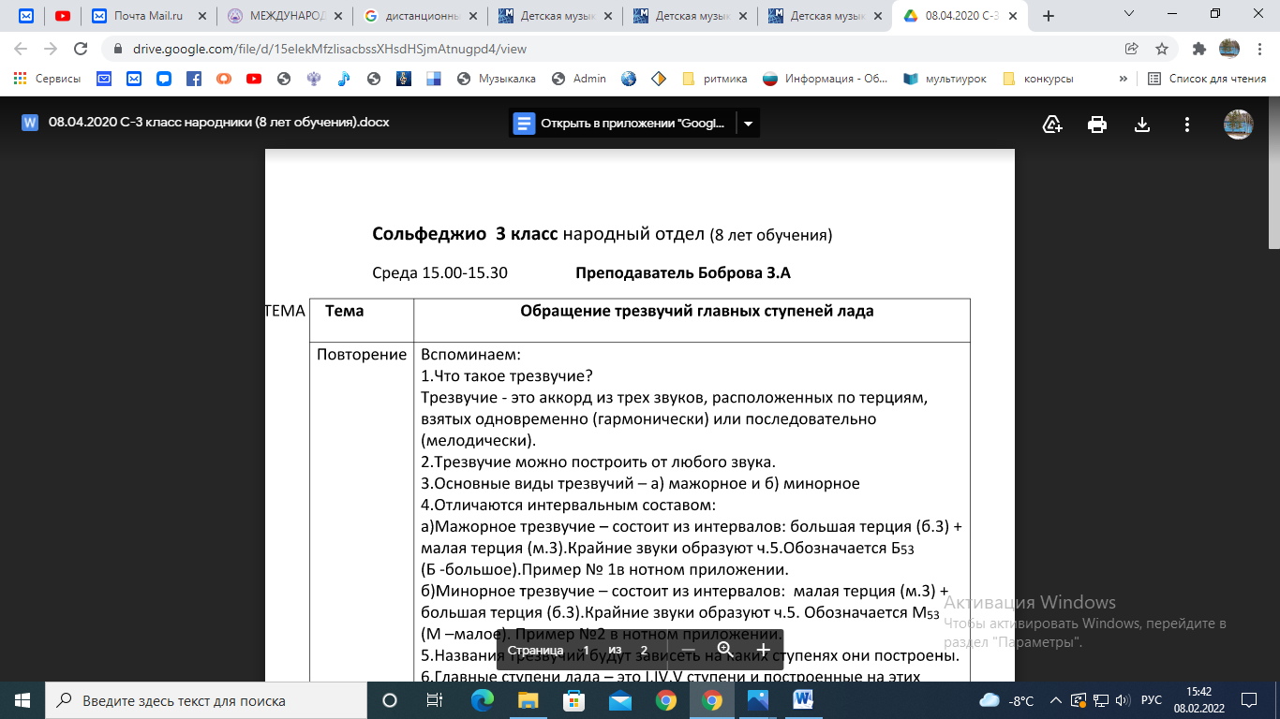Open Photos app from the taskbar

757,699
